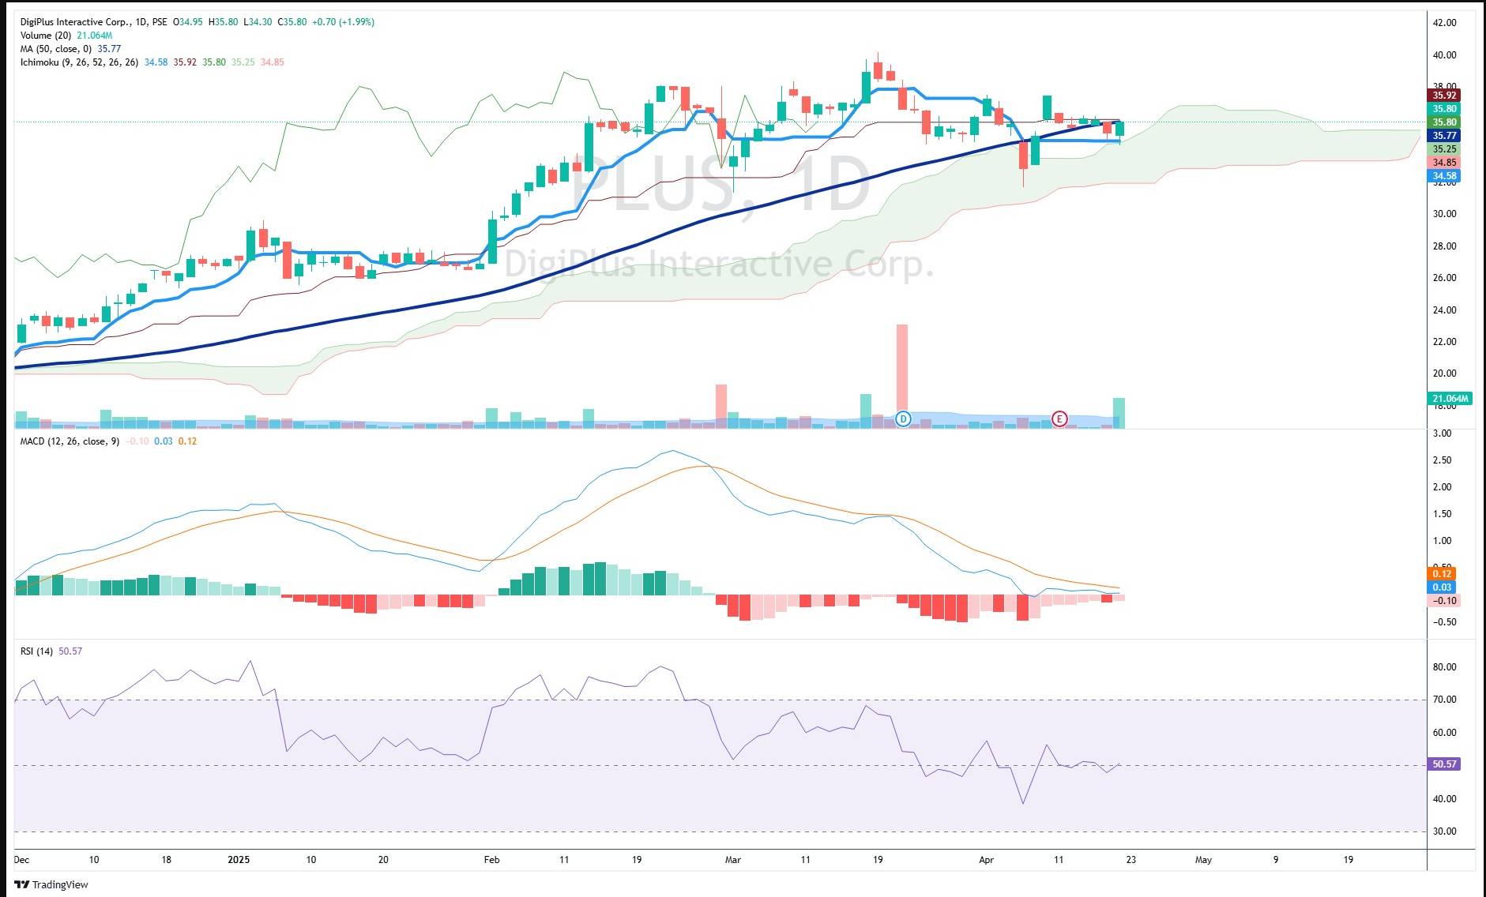This screenshot has height=897, width=1486.
Task: Click the teal 35.80 last price label
Action: pos(1445,109)
